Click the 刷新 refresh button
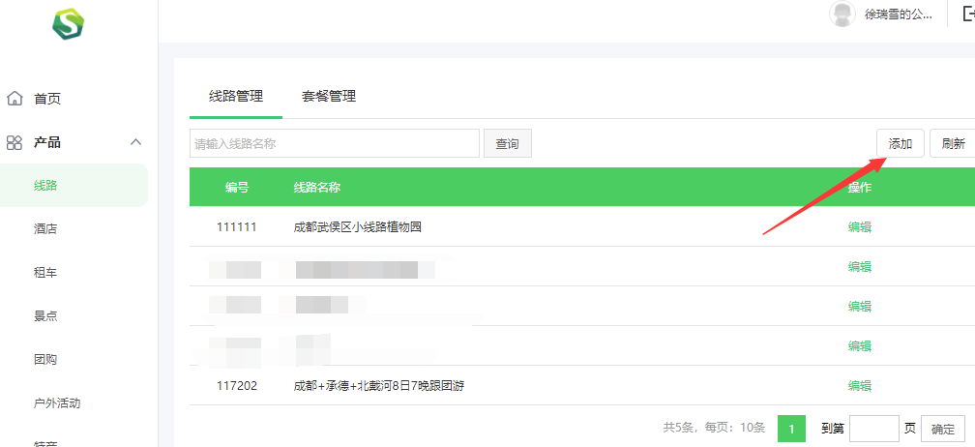Viewport: 975px width, 447px height. click(x=953, y=143)
